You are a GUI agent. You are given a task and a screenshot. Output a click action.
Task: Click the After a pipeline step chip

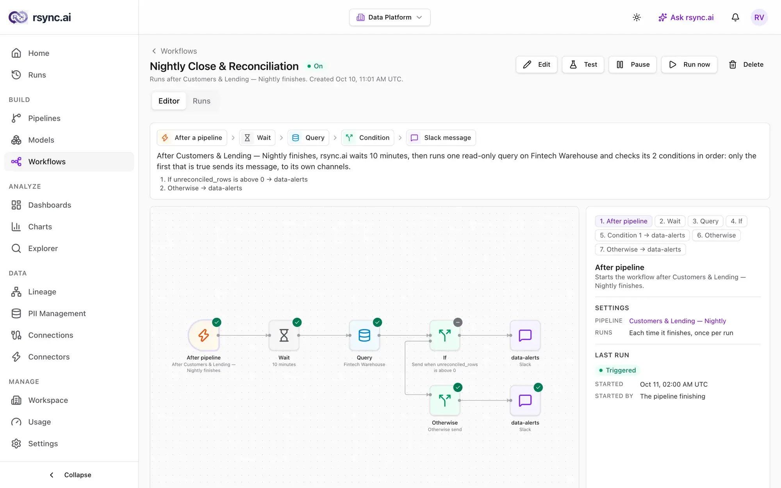pos(192,138)
